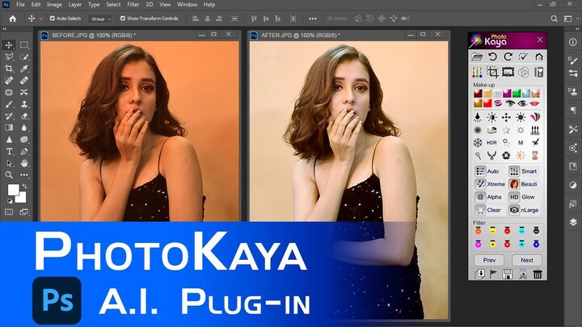This screenshot has width=582, height=327.
Task: Select the Pen tool
Action: 24,151
